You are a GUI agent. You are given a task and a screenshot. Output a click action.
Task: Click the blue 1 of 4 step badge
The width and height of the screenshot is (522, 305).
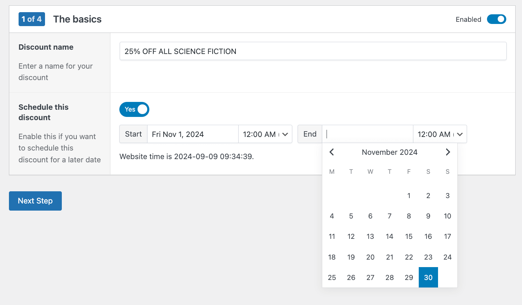pyautogui.click(x=32, y=19)
